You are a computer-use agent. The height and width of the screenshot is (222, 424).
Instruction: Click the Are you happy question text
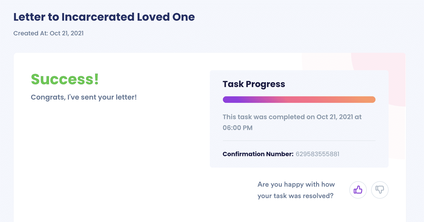(296, 190)
